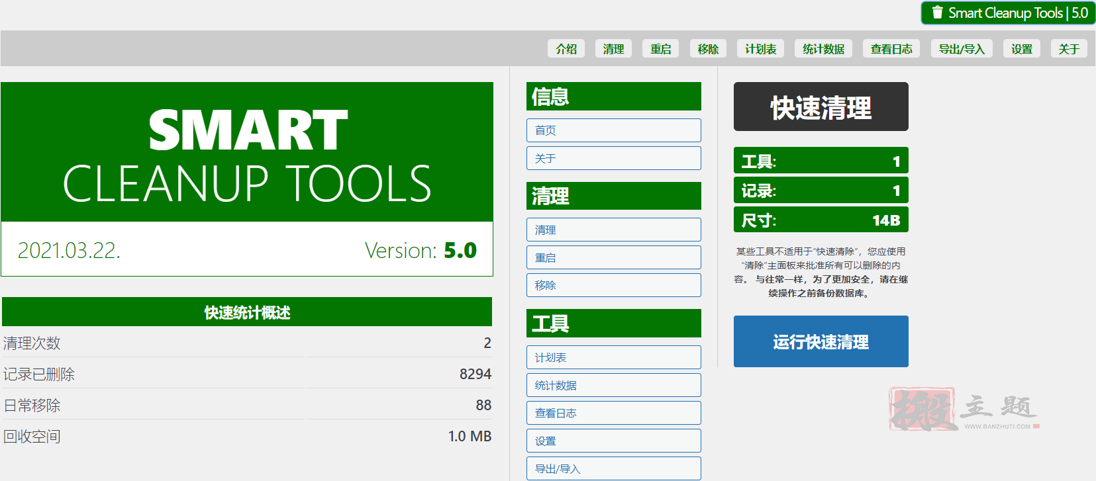1096x481 pixels.
Task: Click the 尺寸: 14B counter row
Action: click(x=821, y=220)
